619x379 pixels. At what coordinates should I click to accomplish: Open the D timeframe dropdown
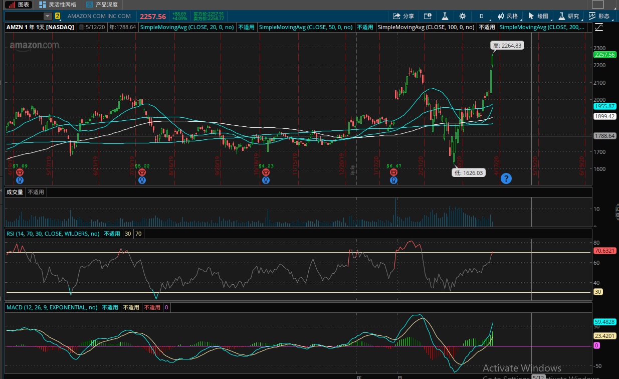481,16
